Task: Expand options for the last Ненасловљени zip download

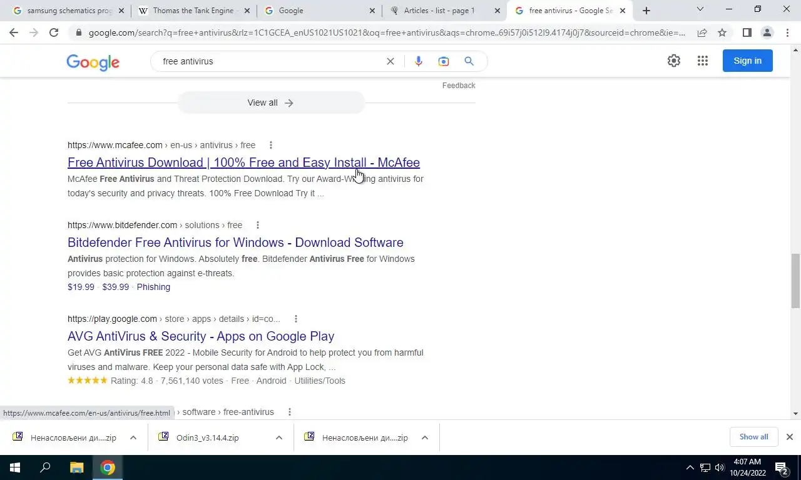Action: click(x=424, y=437)
